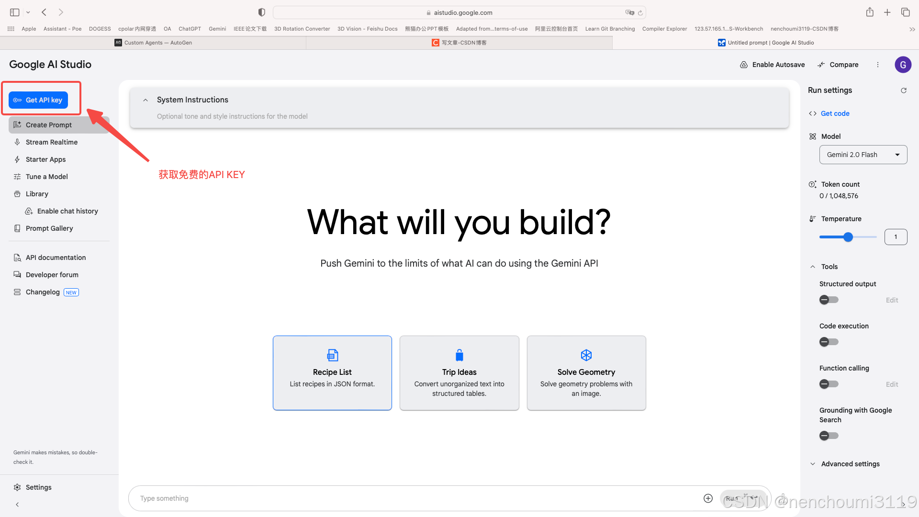Click the reset run settings refresh icon

(x=904, y=90)
